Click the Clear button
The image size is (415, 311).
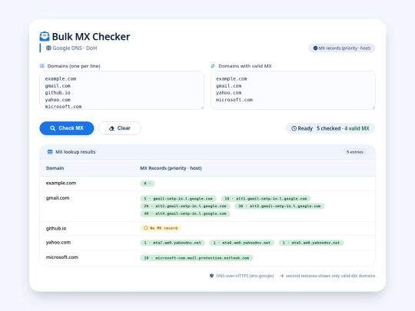(120, 128)
